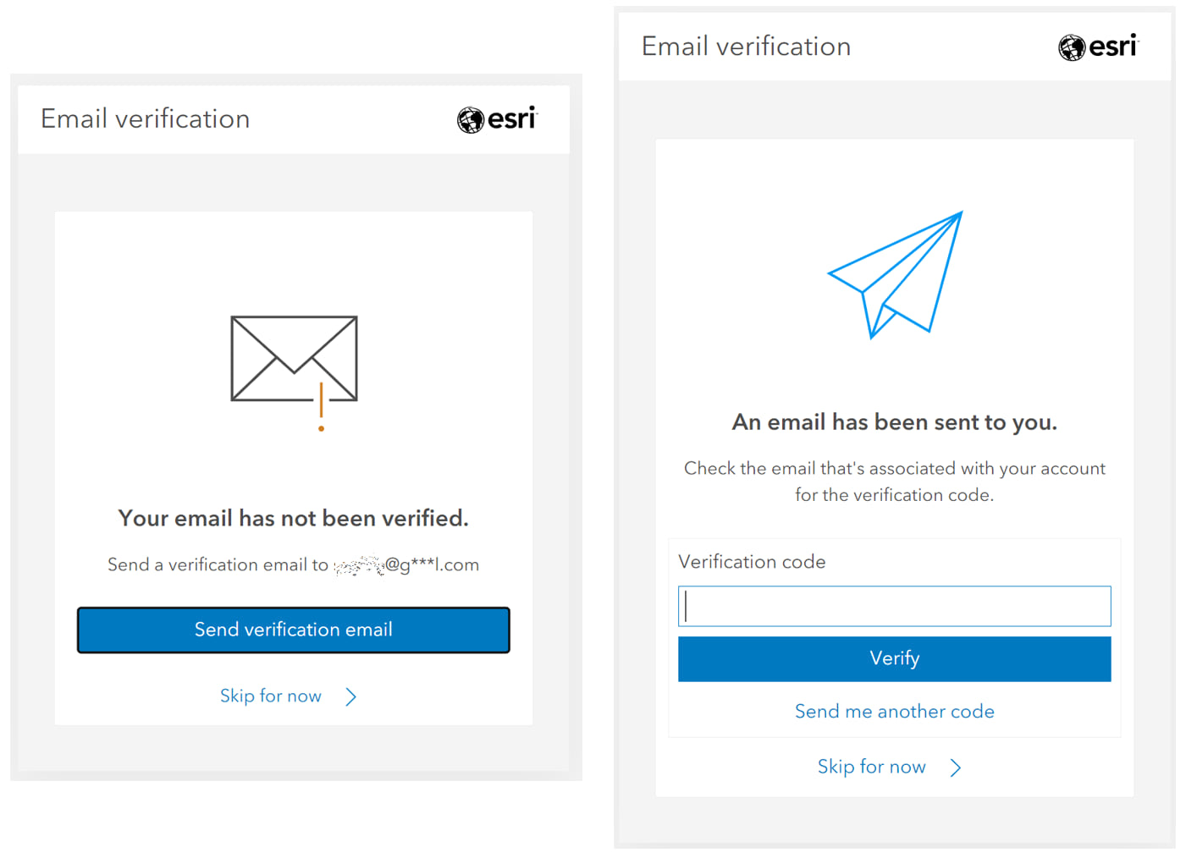Image resolution: width=1186 pixels, height=853 pixels.
Task: Click the Send verification email button
Action: tap(293, 630)
